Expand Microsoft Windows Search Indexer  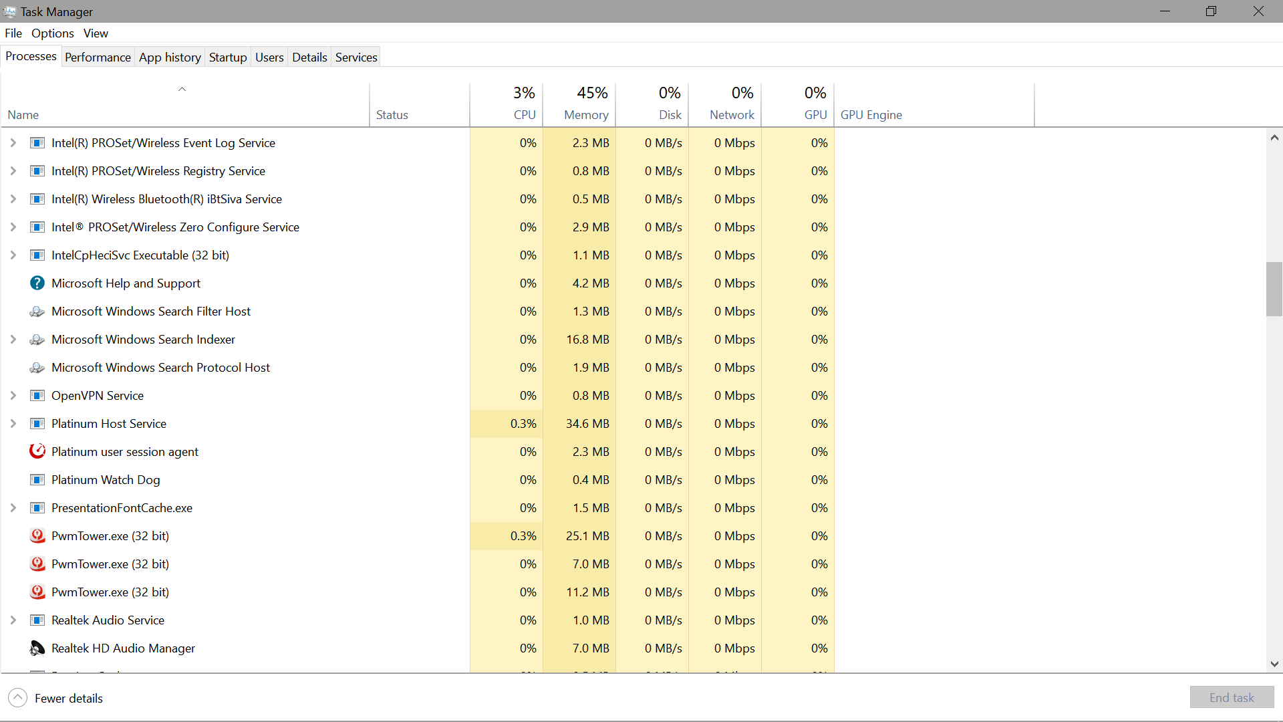coord(13,340)
